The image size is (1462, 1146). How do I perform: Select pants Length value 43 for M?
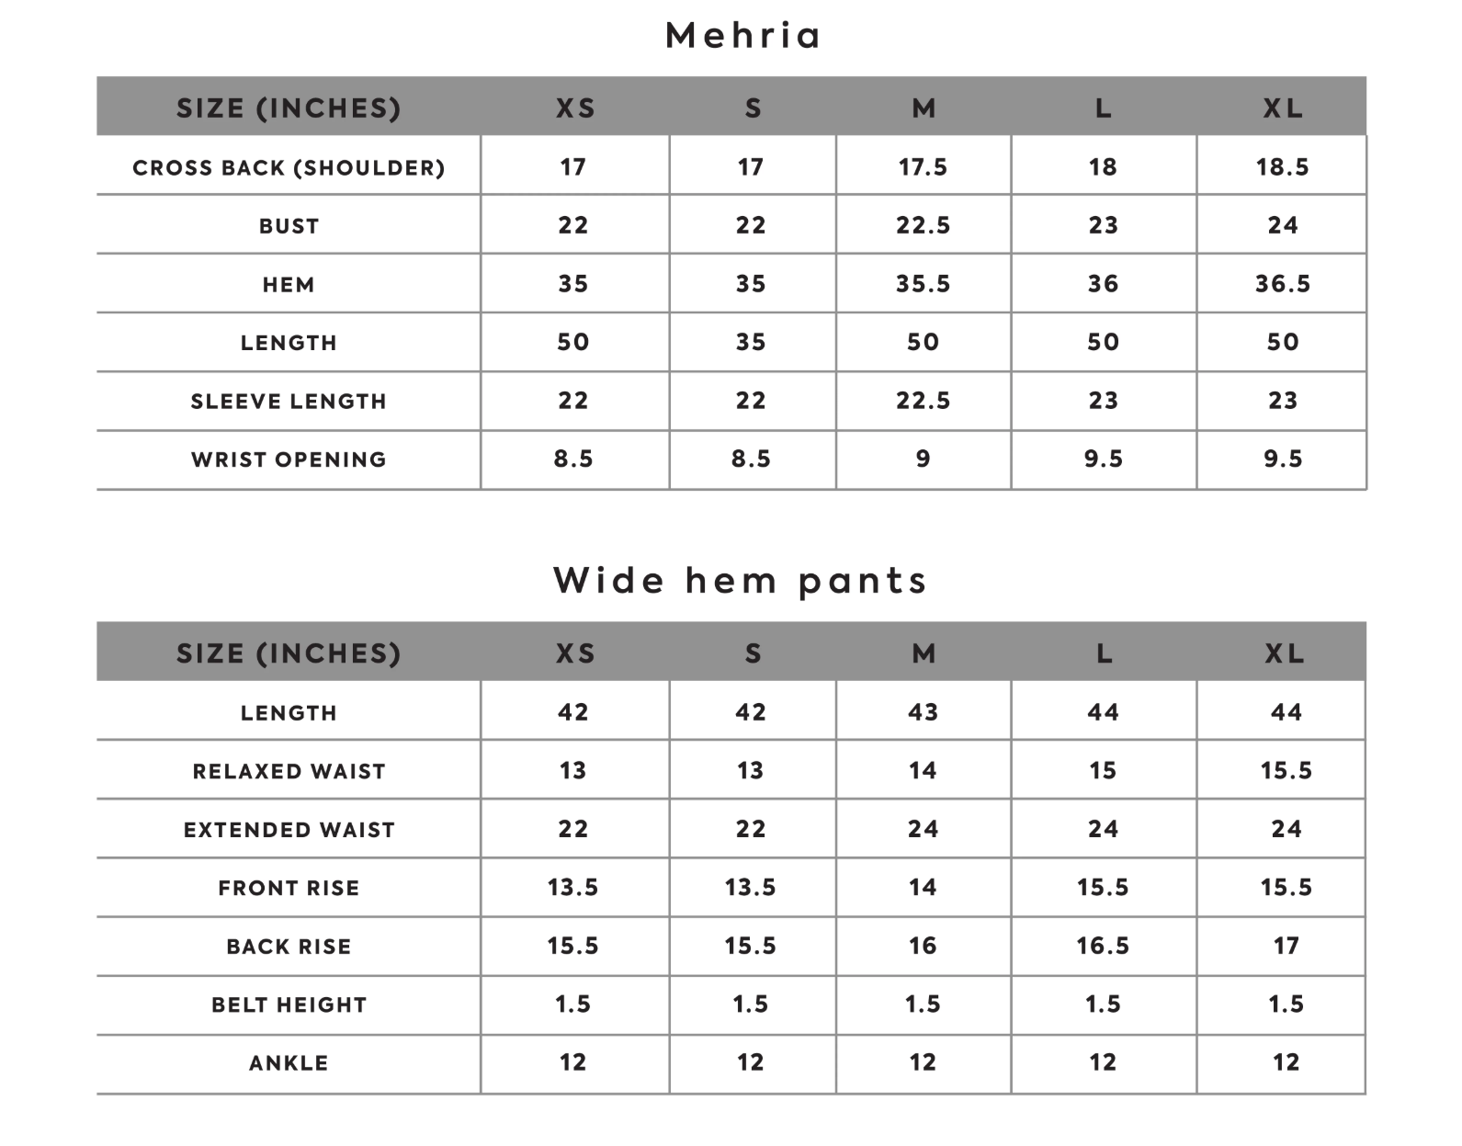pyautogui.click(x=924, y=712)
